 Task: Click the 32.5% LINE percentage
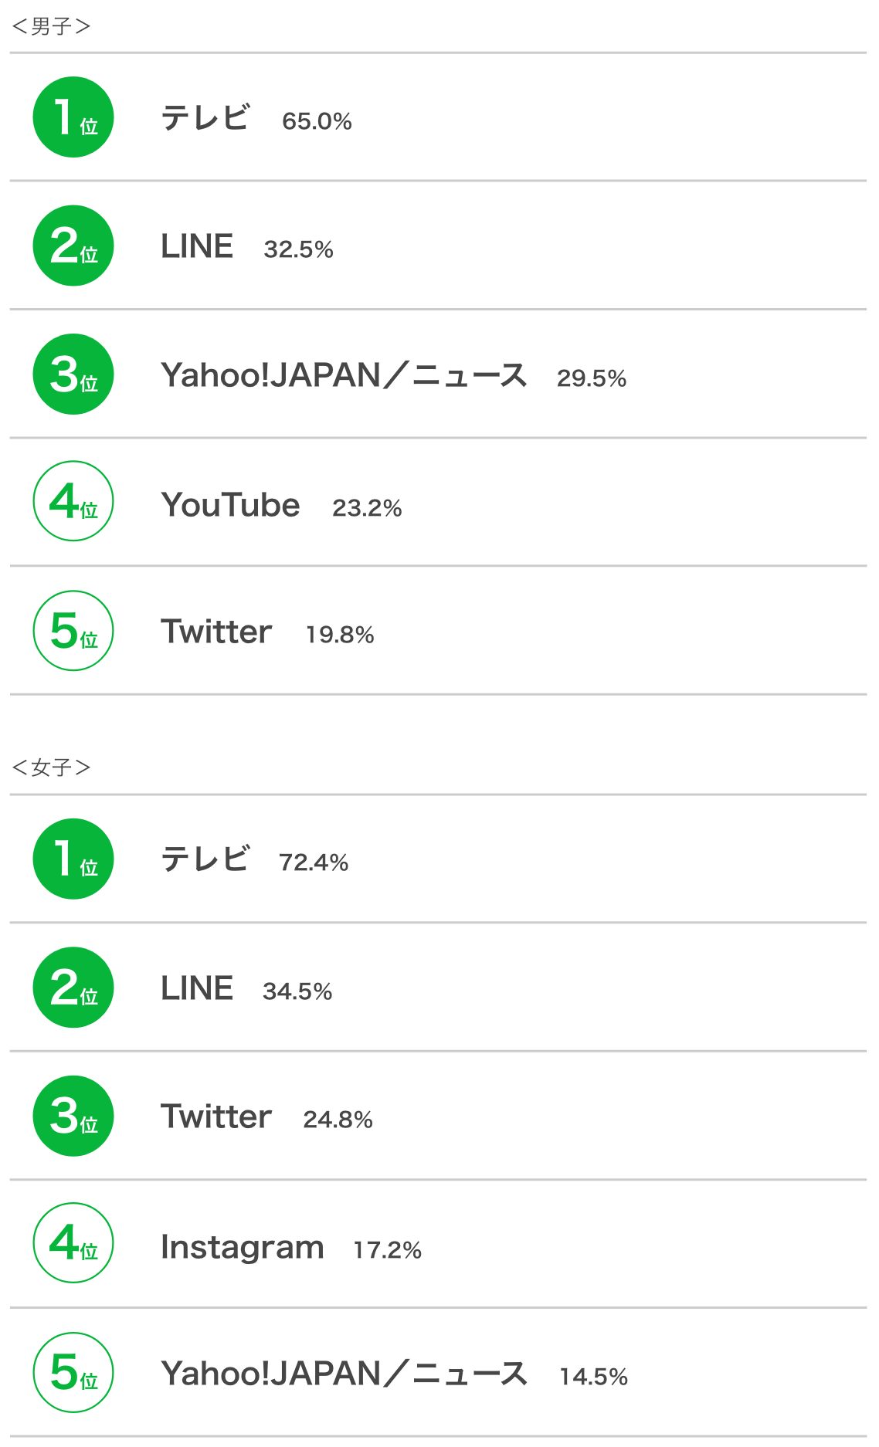click(x=298, y=249)
